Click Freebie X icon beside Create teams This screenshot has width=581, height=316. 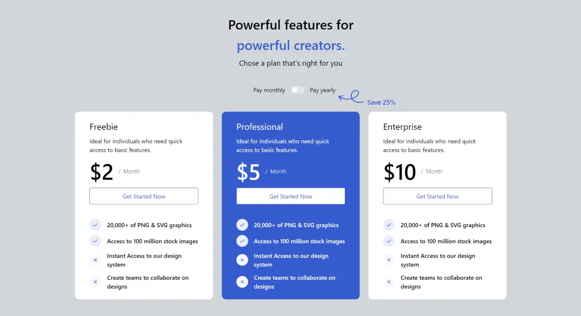click(x=95, y=282)
